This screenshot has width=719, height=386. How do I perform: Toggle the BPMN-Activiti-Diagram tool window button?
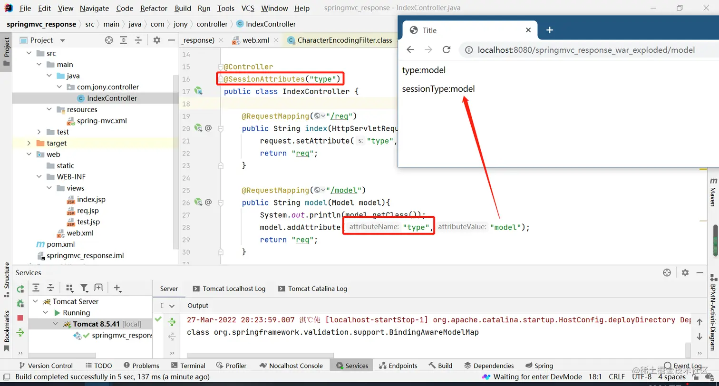click(713, 312)
